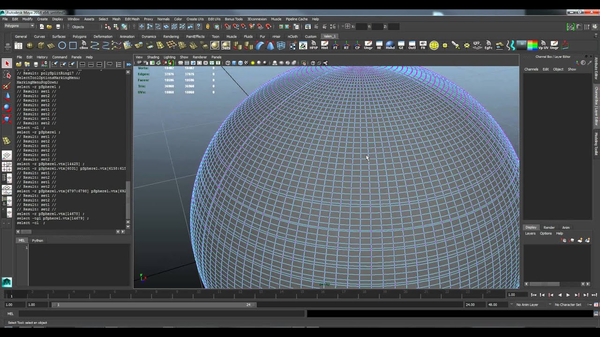This screenshot has height=337, width=600.
Task: Click the RT shelf button
Action: (346, 45)
